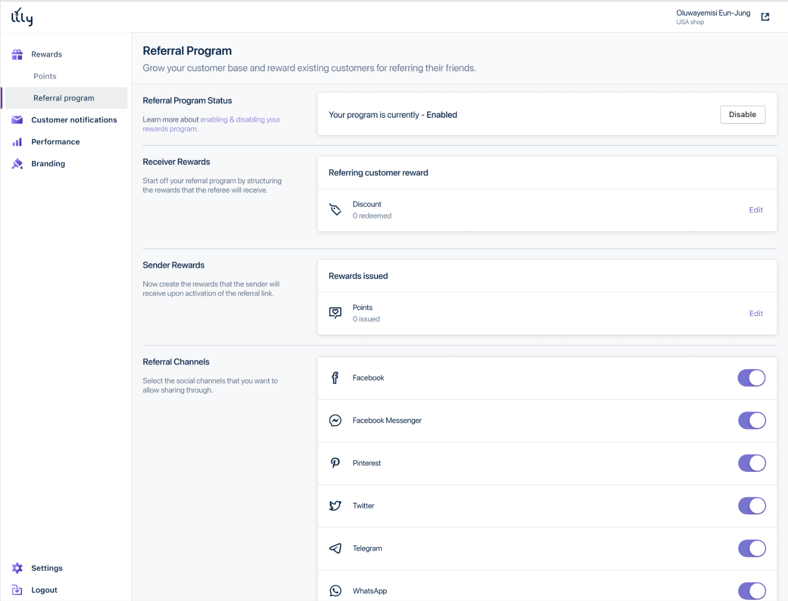Image resolution: width=788 pixels, height=601 pixels.
Task: Click the Oluwayemisi Eun-Jung account name
Action: pyautogui.click(x=713, y=13)
